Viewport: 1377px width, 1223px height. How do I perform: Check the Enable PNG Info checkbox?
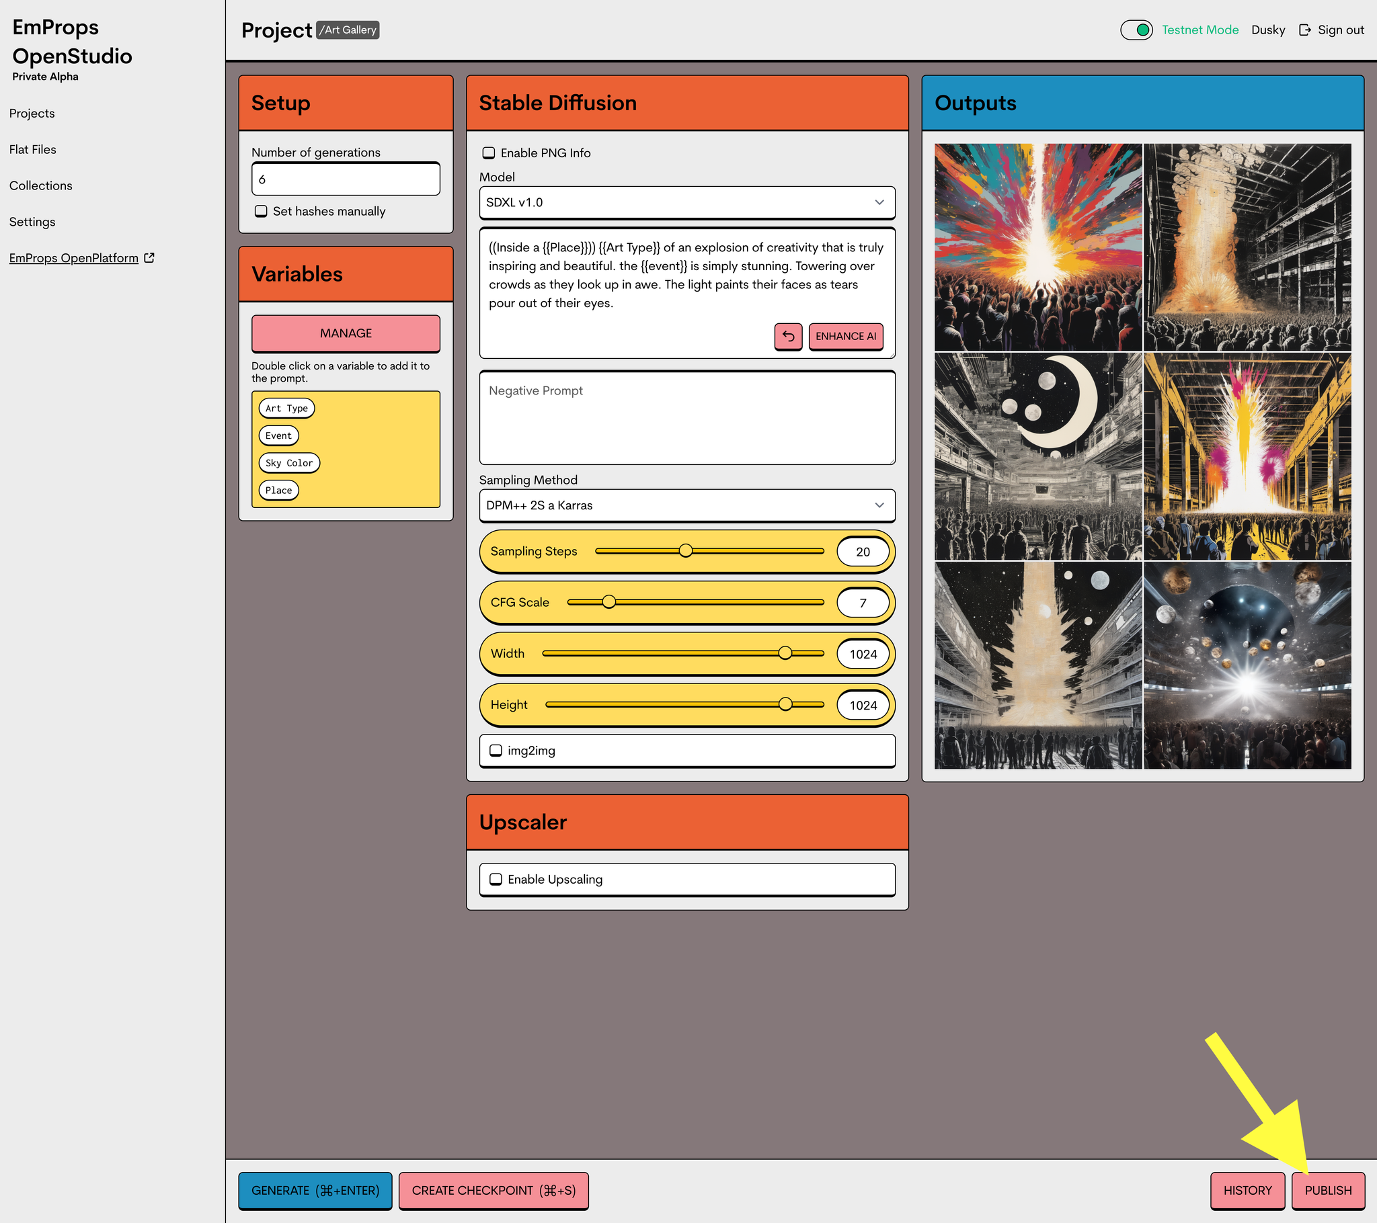[x=488, y=153]
